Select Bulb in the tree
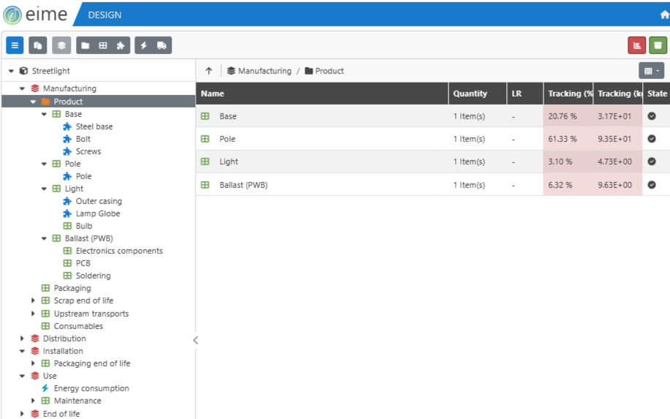This screenshot has width=670, height=419. point(84,226)
